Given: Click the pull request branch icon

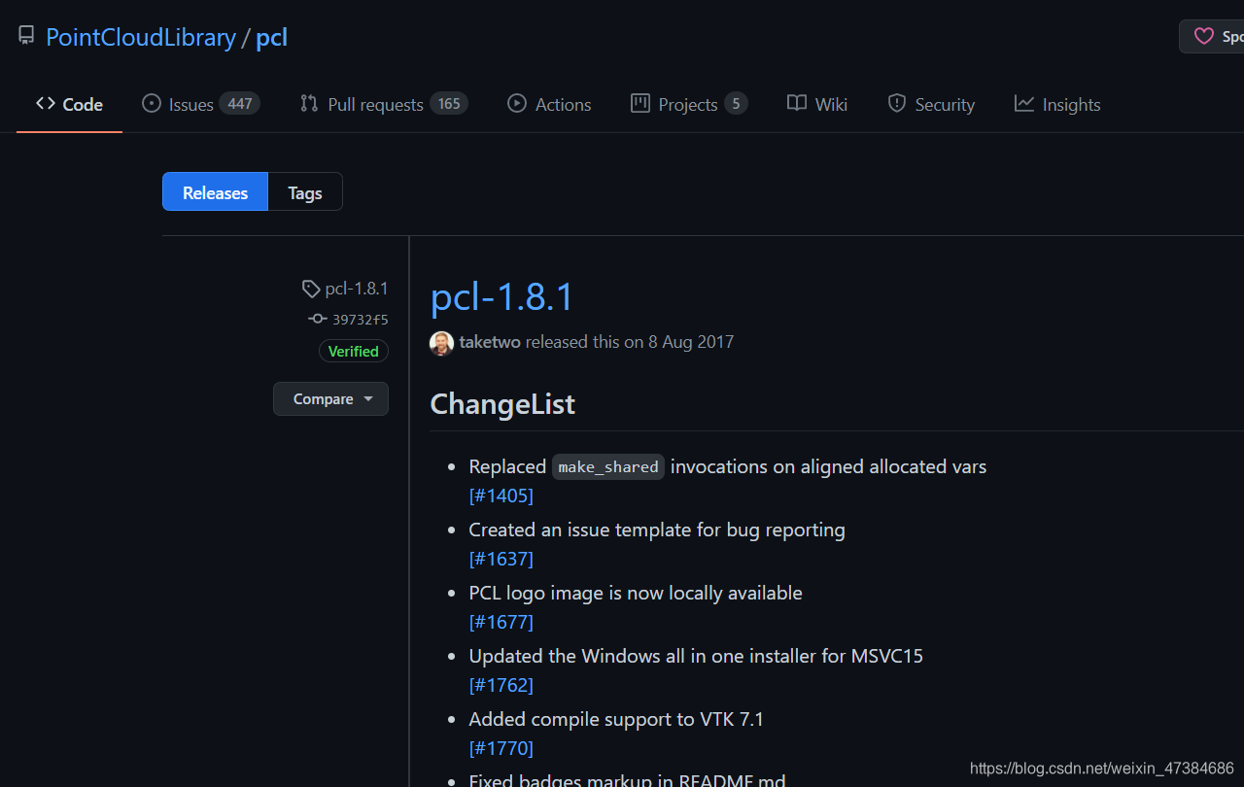Looking at the screenshot, I should (308, 103).
